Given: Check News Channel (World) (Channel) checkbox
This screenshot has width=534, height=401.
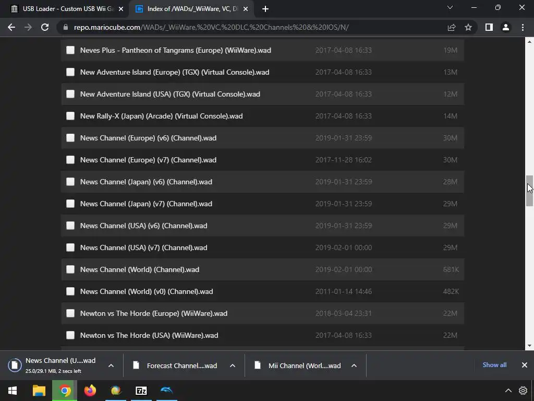Looking at the screenshot, I should [x=70, y=269].
